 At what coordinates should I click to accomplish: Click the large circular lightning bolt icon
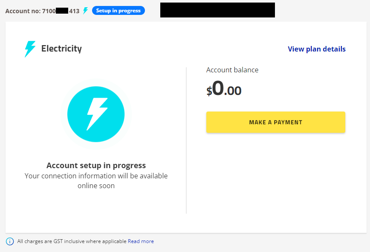pyautogui.click(x=96, y=114)
